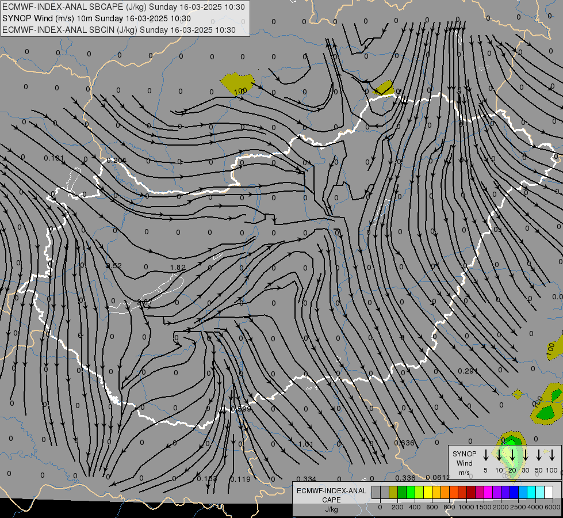
Task: Click the 0.0612 value on the map
Action: pos(438,477)
